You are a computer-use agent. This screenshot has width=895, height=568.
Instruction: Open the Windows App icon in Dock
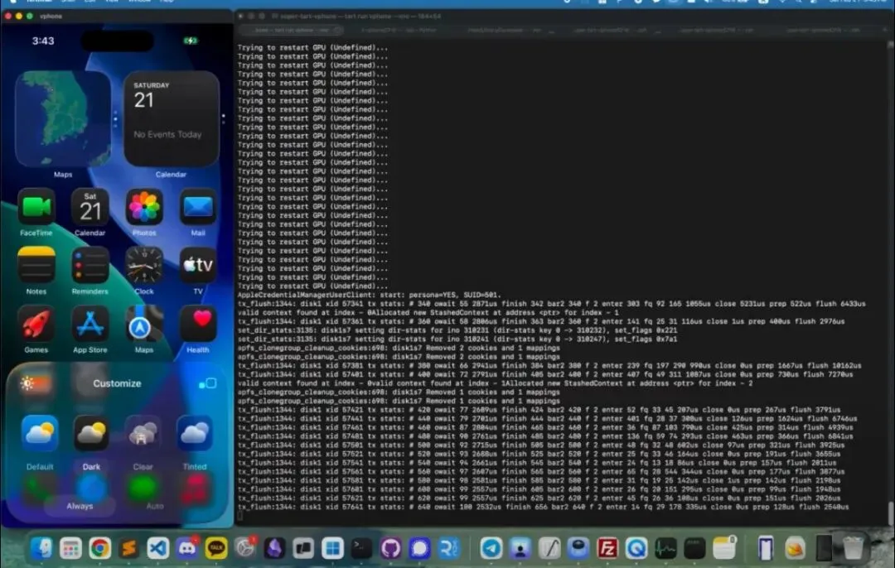[x=333, y=548]
